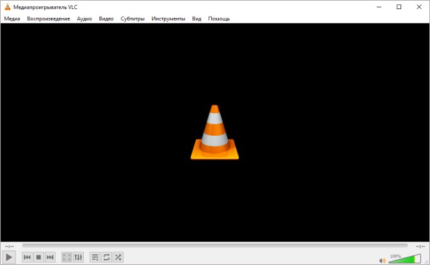Open the Субтитры menu

[132, 19]
